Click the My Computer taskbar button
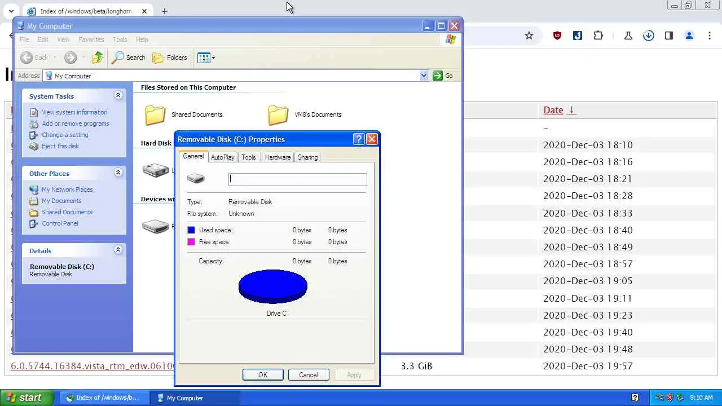Viewport: 722px width, 406px height. point(196,398)
